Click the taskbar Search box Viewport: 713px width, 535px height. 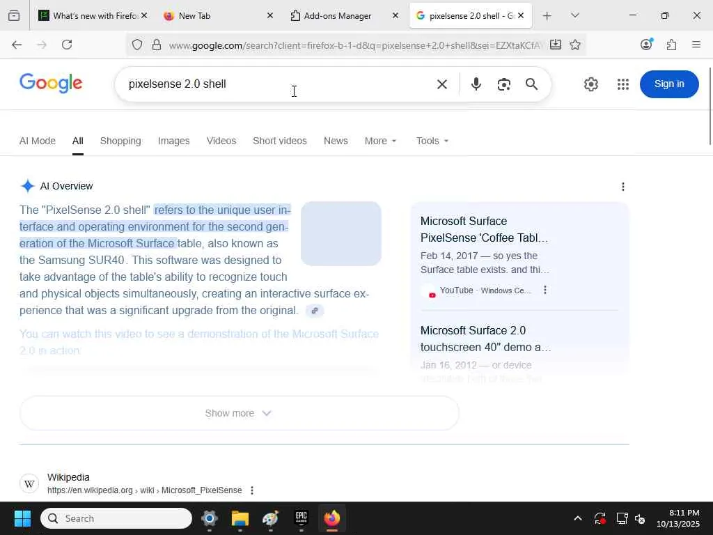click(116, 518)
